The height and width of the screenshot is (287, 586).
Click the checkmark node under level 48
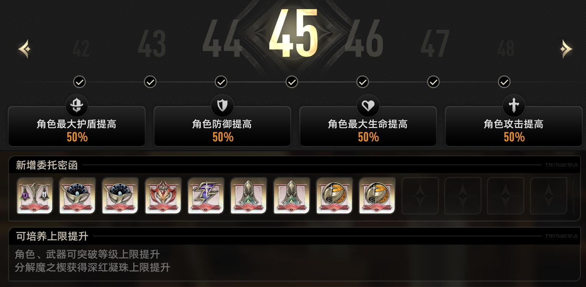[x=504, y=82]
